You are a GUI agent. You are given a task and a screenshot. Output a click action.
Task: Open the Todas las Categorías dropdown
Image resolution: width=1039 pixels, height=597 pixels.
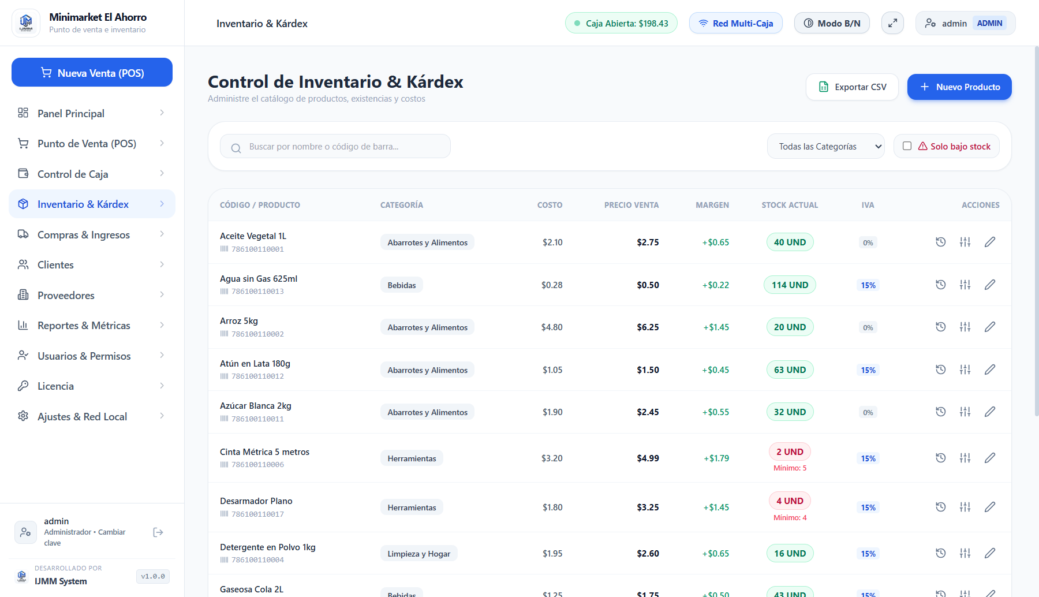coord(825,147)
